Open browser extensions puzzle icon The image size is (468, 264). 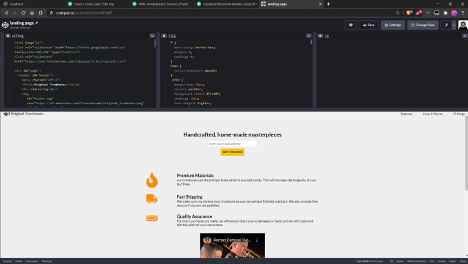coord(445,13)
